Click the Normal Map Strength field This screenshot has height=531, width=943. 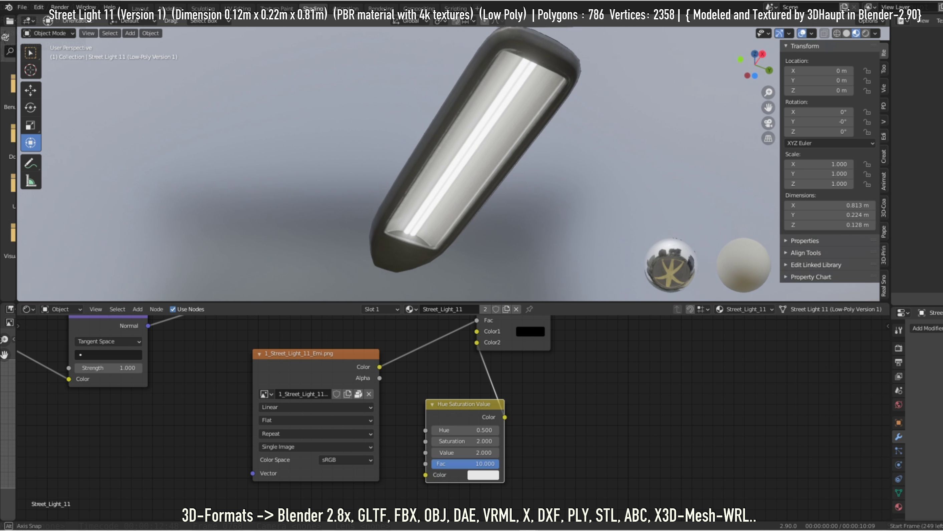pos(108,368)
